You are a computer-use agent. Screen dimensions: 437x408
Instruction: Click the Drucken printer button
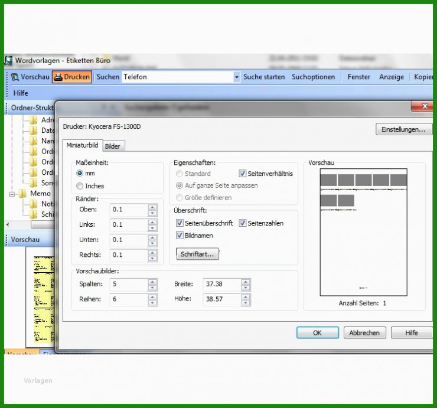pyautogui.click(x=72, y=77)
